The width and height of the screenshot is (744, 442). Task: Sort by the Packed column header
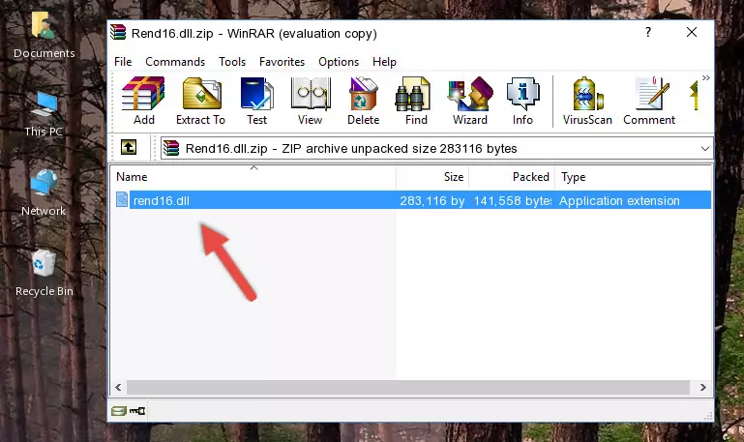coord(512,177)
